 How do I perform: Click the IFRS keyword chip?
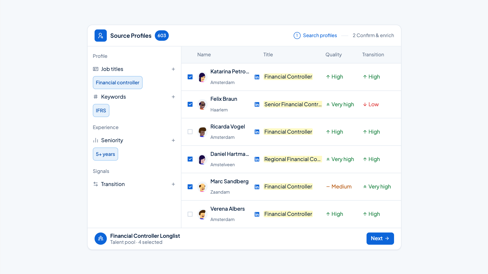tap(101, 111)
